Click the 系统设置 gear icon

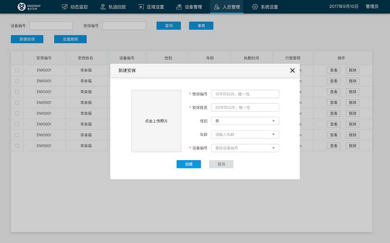point(255,7)
